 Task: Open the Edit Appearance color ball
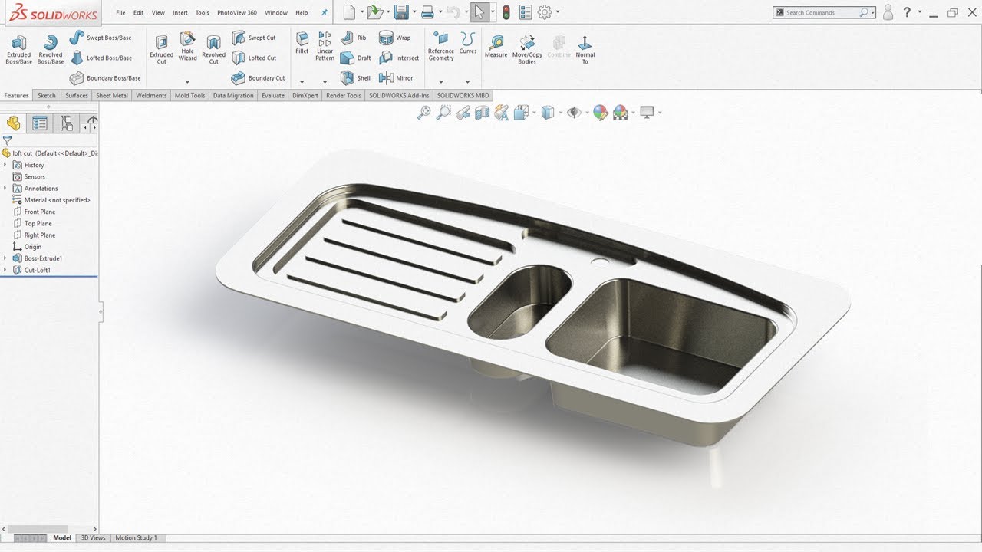[x=600, y=113]
